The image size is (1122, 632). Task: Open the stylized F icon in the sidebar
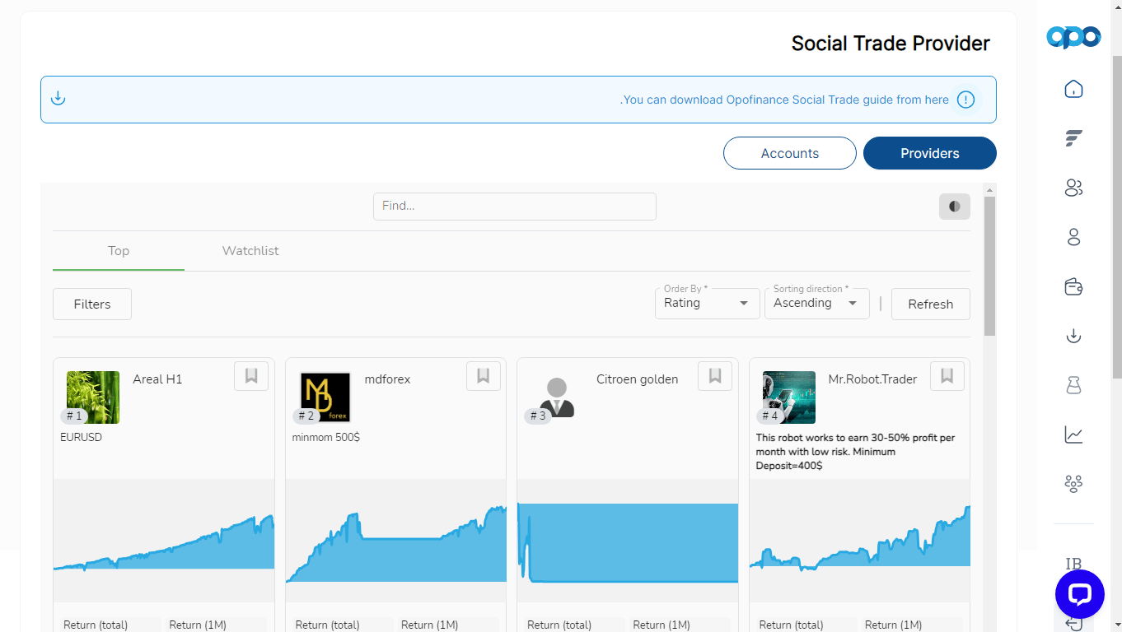click(x=1073, y=138)
